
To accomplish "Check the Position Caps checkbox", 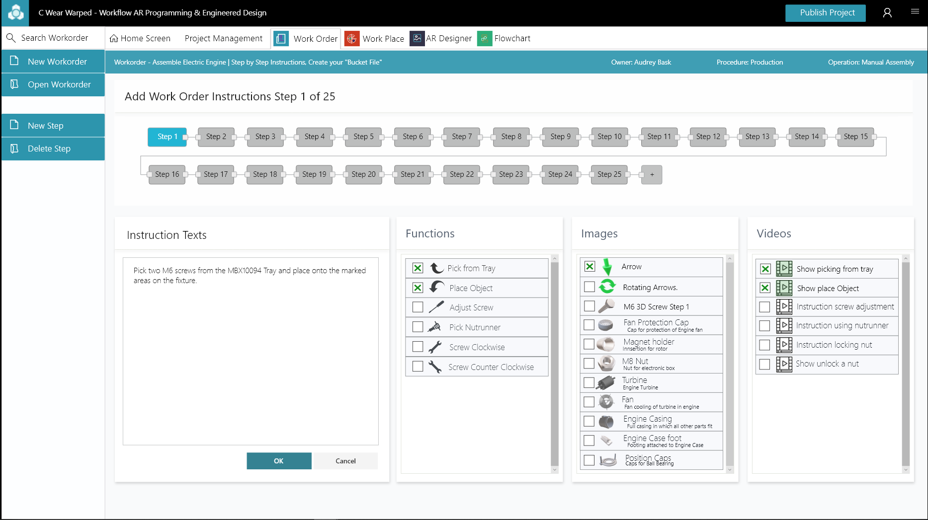I will tap(589, 460).
